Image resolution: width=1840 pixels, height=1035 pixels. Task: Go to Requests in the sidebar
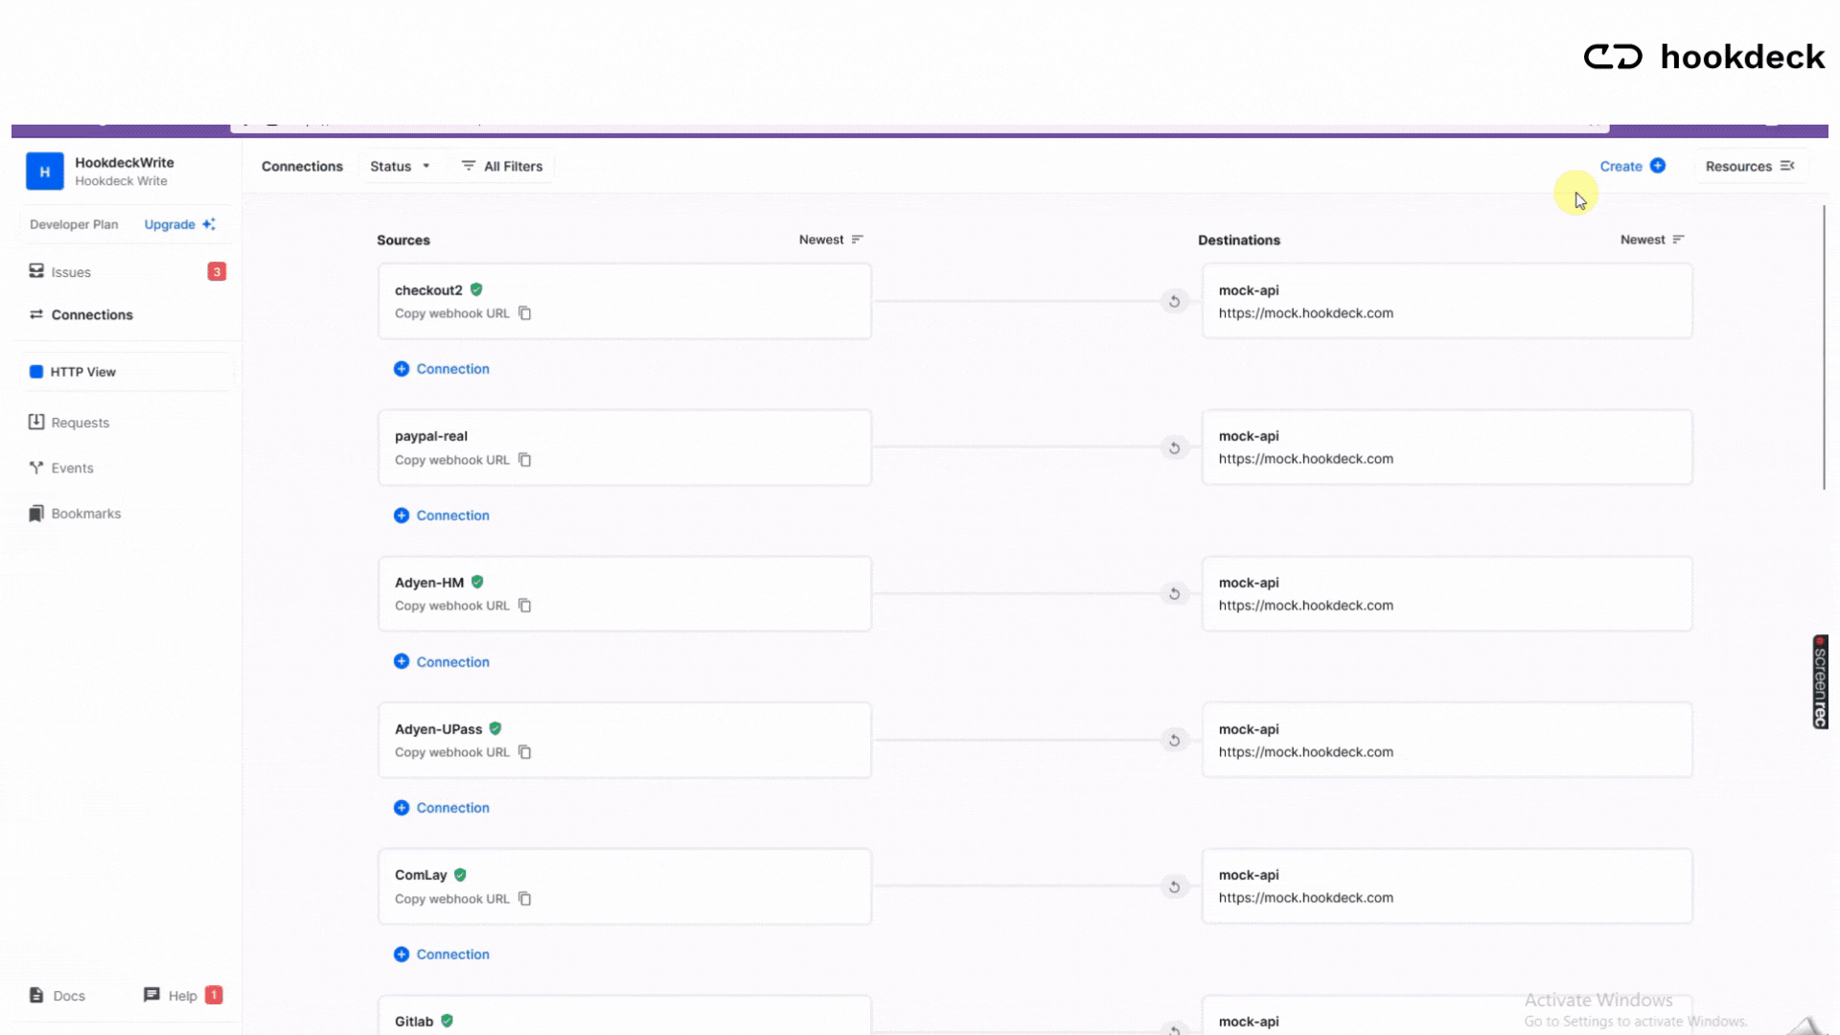click(x=80, y=423)
